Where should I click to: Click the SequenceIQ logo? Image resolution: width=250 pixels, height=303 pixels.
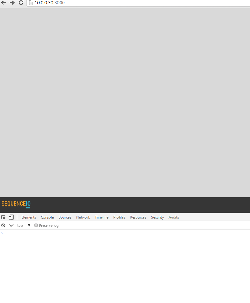point(16,204)
